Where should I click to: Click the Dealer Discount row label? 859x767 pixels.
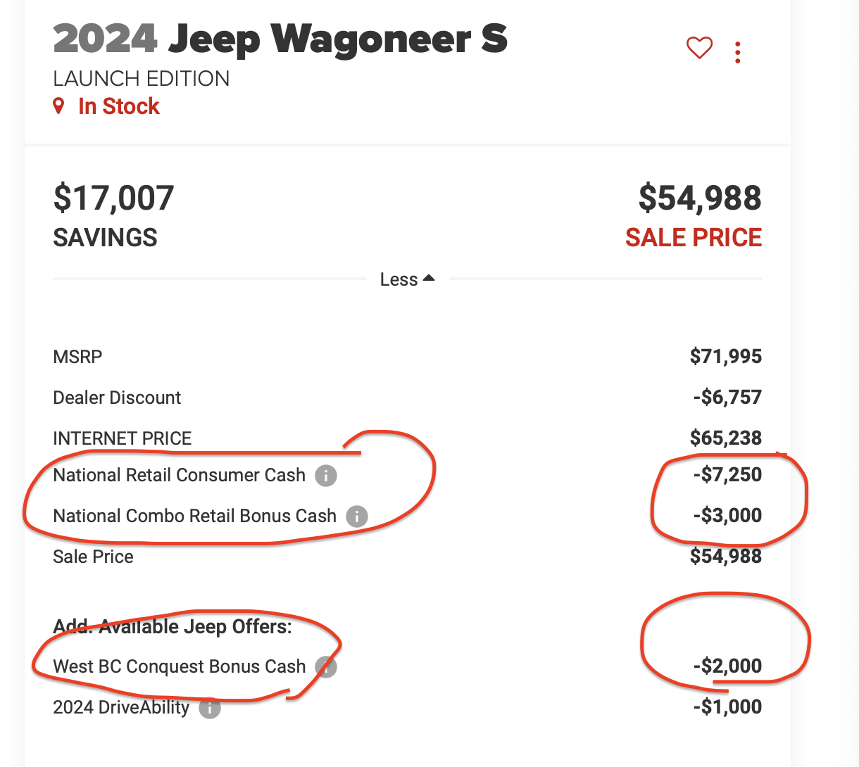click(117, 398)
